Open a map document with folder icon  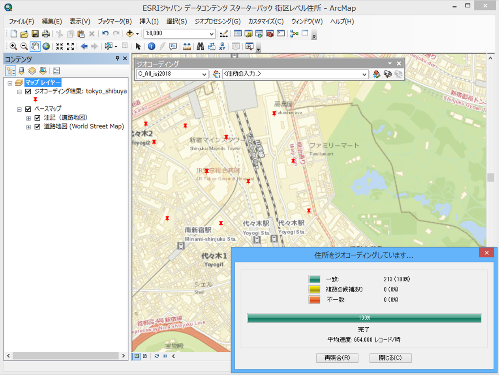pyautogui.click(x=24, y=34)
